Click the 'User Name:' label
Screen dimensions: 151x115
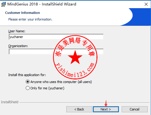point(17,31)
